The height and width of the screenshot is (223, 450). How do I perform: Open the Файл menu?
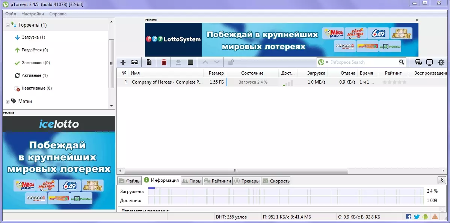click(x=11, y=14)
